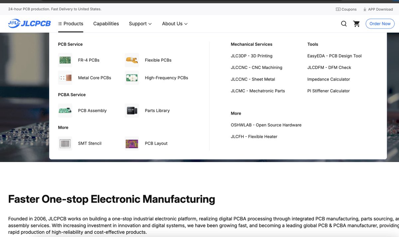Open JLCMC - Mechatronic Parts link

(258, 91)
